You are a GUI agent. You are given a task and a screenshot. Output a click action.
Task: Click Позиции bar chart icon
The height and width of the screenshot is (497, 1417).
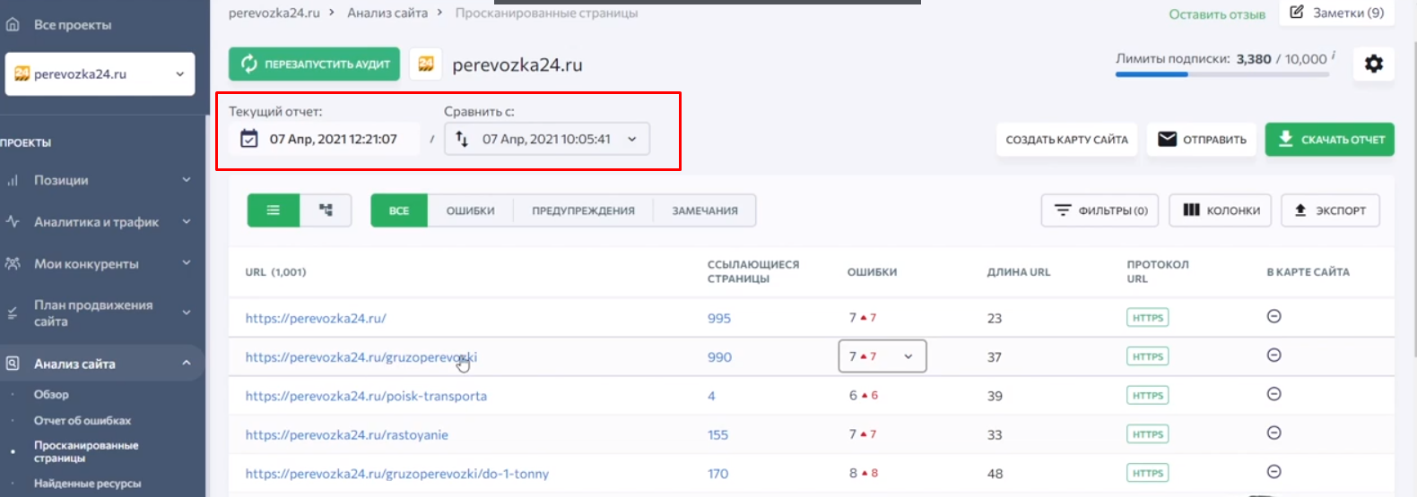pyautogui.click(x=13, y=180)
